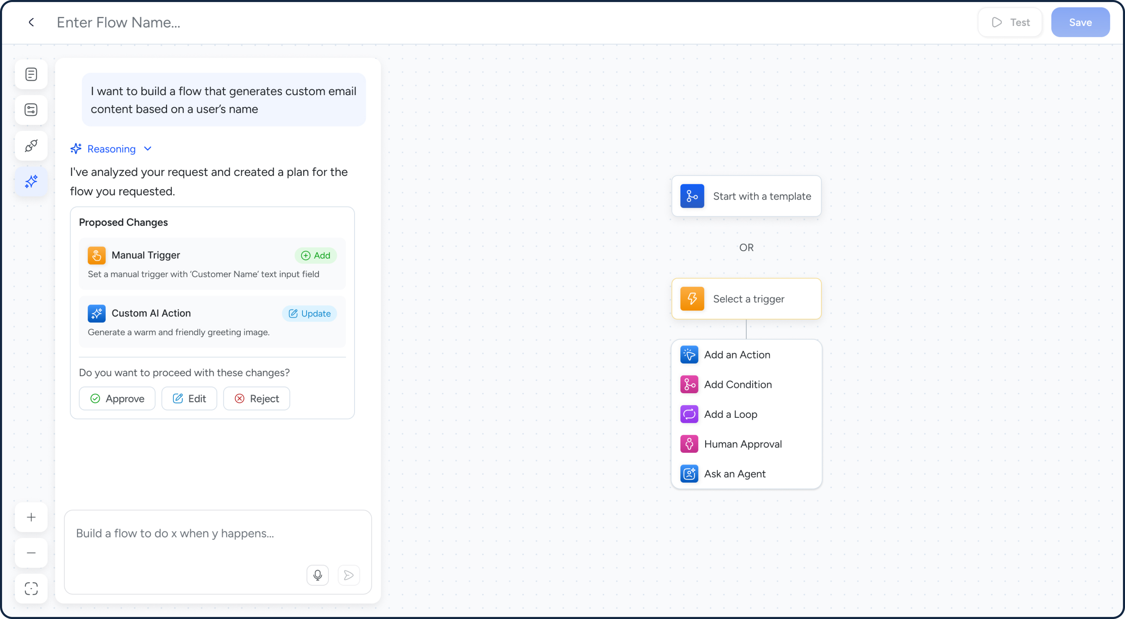Click 'Do you want to proceed' text
The image size is (1125, 619).
(x=184, y=373)
